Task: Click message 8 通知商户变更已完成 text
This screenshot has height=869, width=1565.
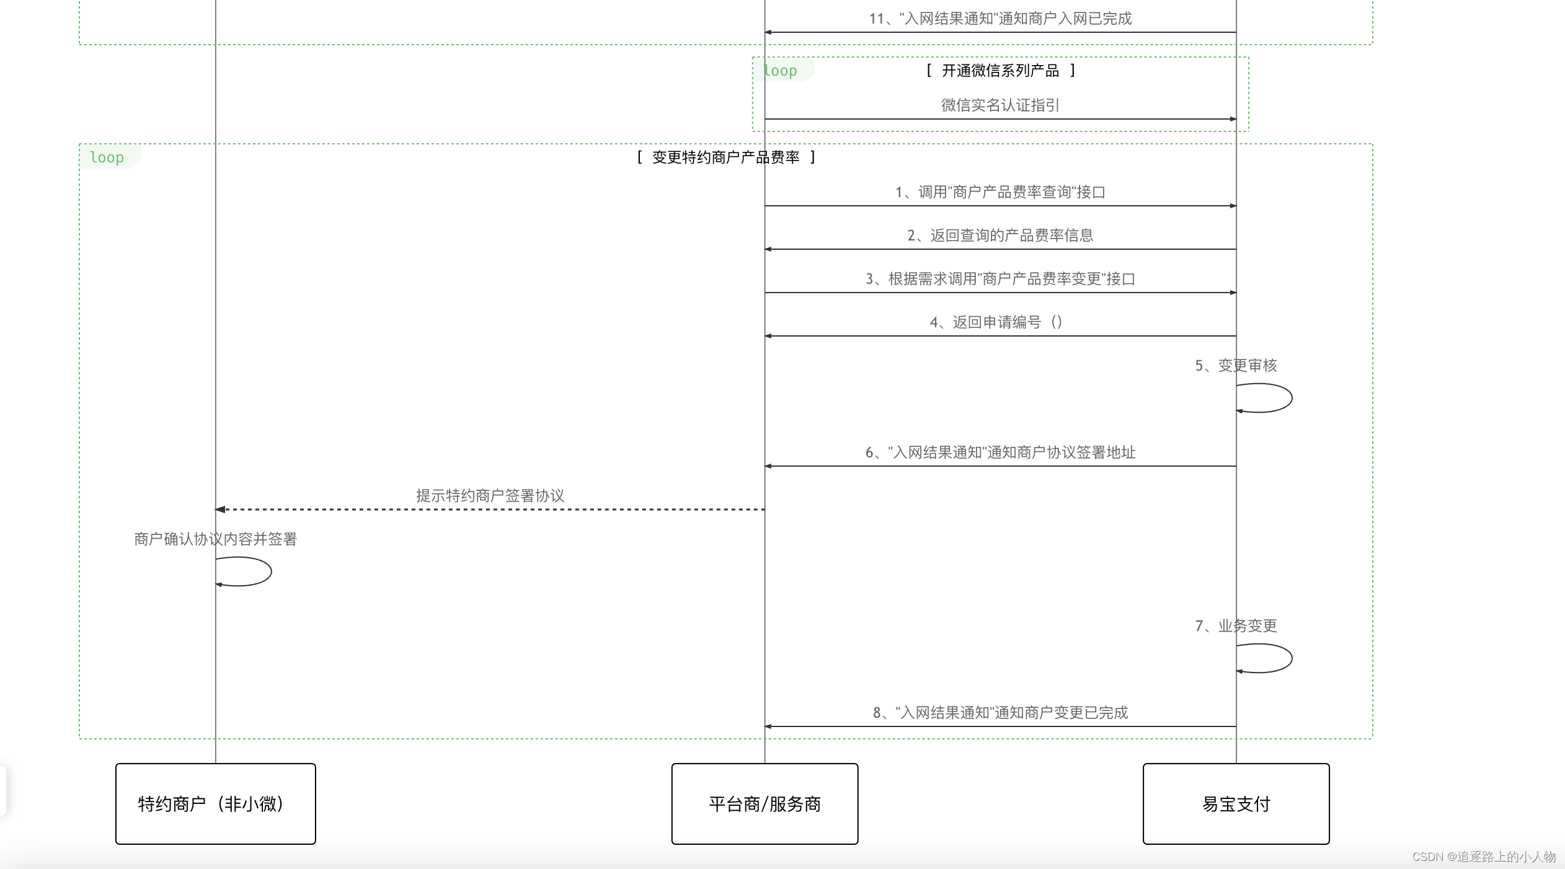Action: pos(1000,713)
